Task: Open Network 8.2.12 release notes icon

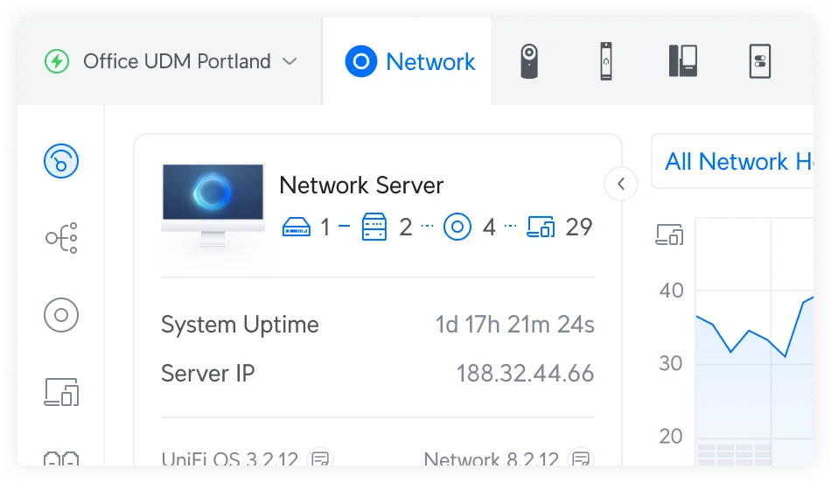Action: (x=581, y=458)
